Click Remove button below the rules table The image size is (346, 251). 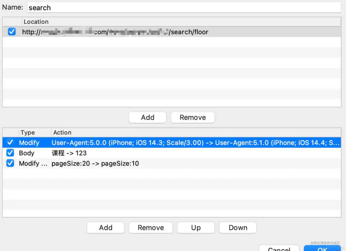pyautogui.click(x=151, y=228)
